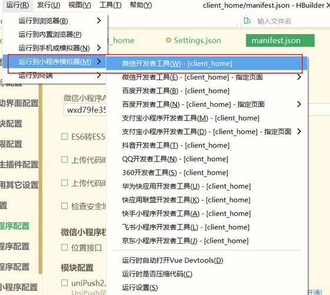
Task: Open 用其它设置 sidebar item
Action: click(x=19, y=185)
